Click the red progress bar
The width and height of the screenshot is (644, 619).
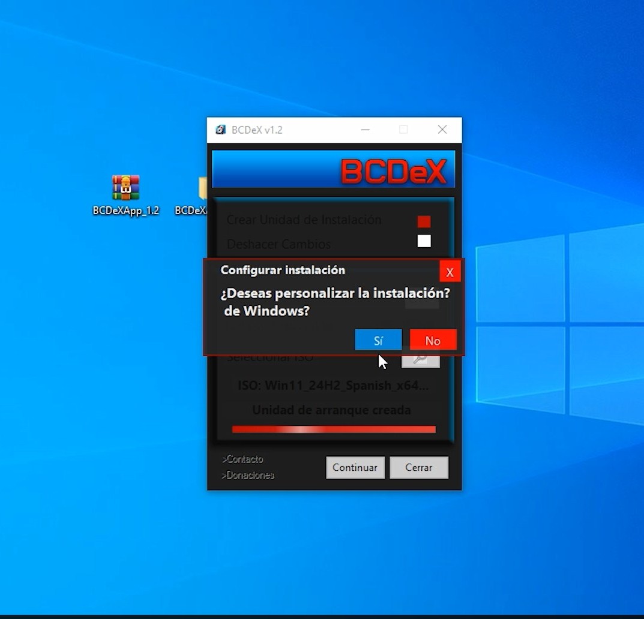(333, 429)
